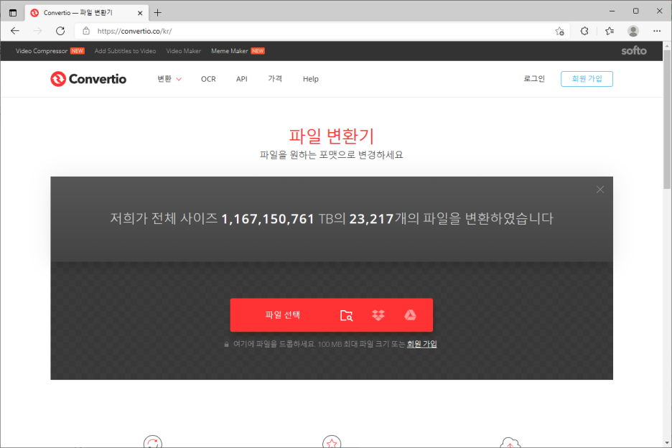This screenshot has width=672, height=448.
Task: Click the 1,167,150,761 statistic text
Action: 267,219
